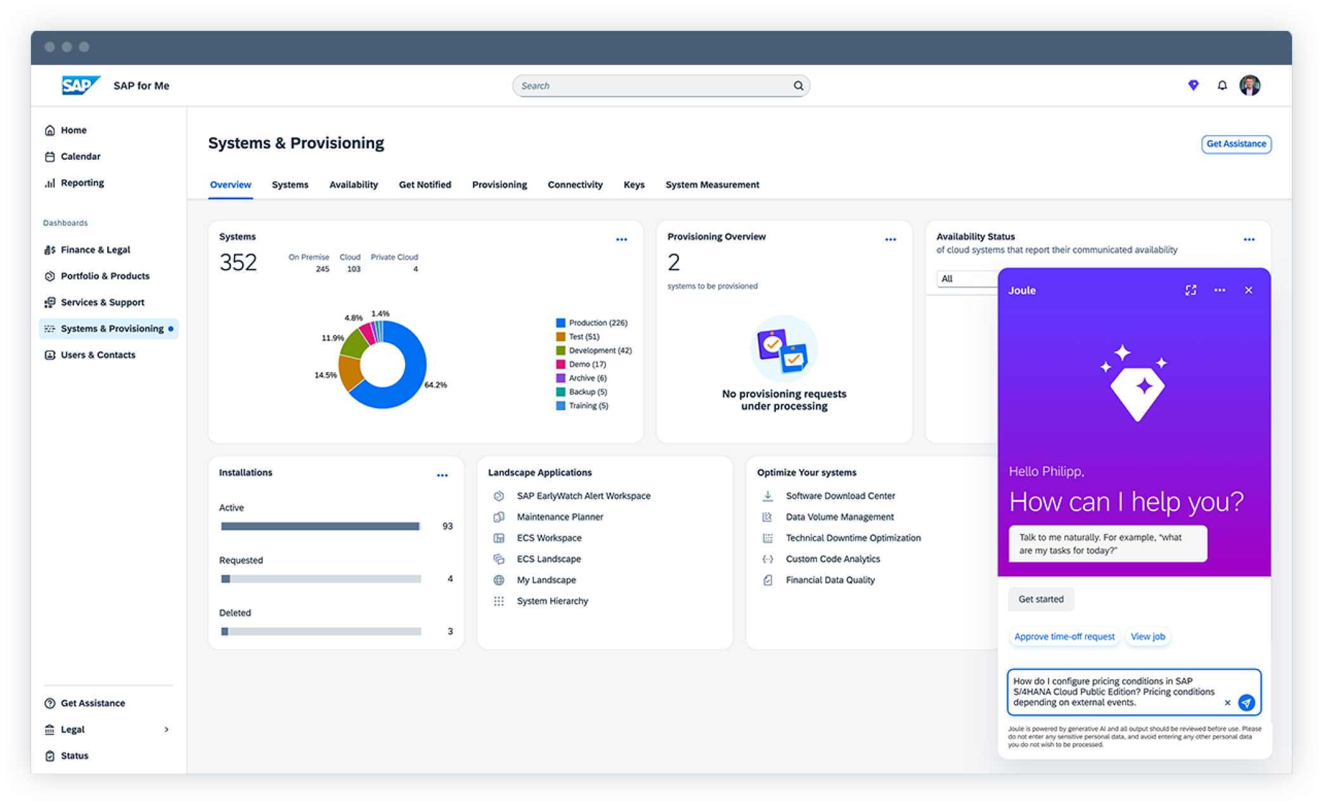Click Approve time-off request suggestion
This screenshot has height=804, width=1323.
(1064, 637)
